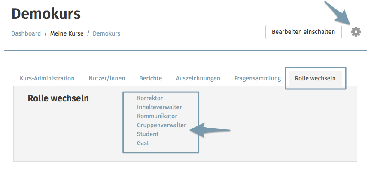Select the Berichte tab
The width and height of the screenshot is (374, 178).
151,78
